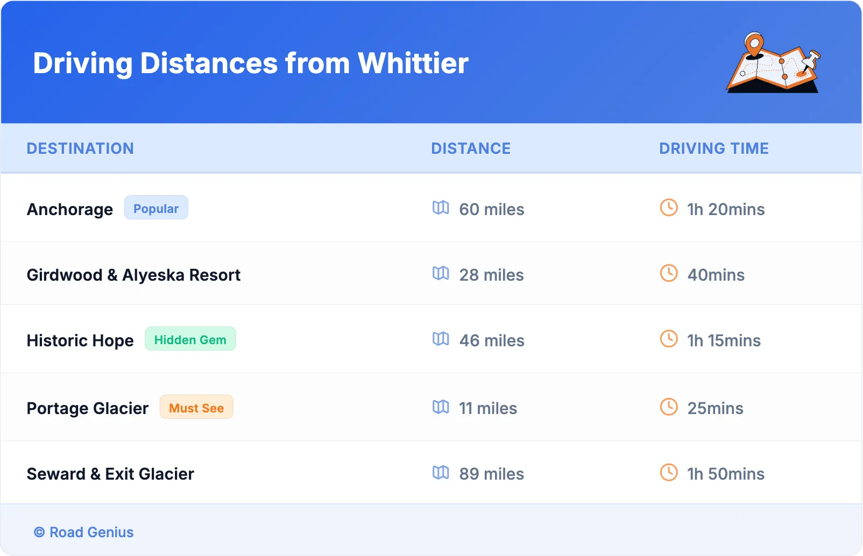Open the Road Genius copyright link

click(x=84, y=532)
